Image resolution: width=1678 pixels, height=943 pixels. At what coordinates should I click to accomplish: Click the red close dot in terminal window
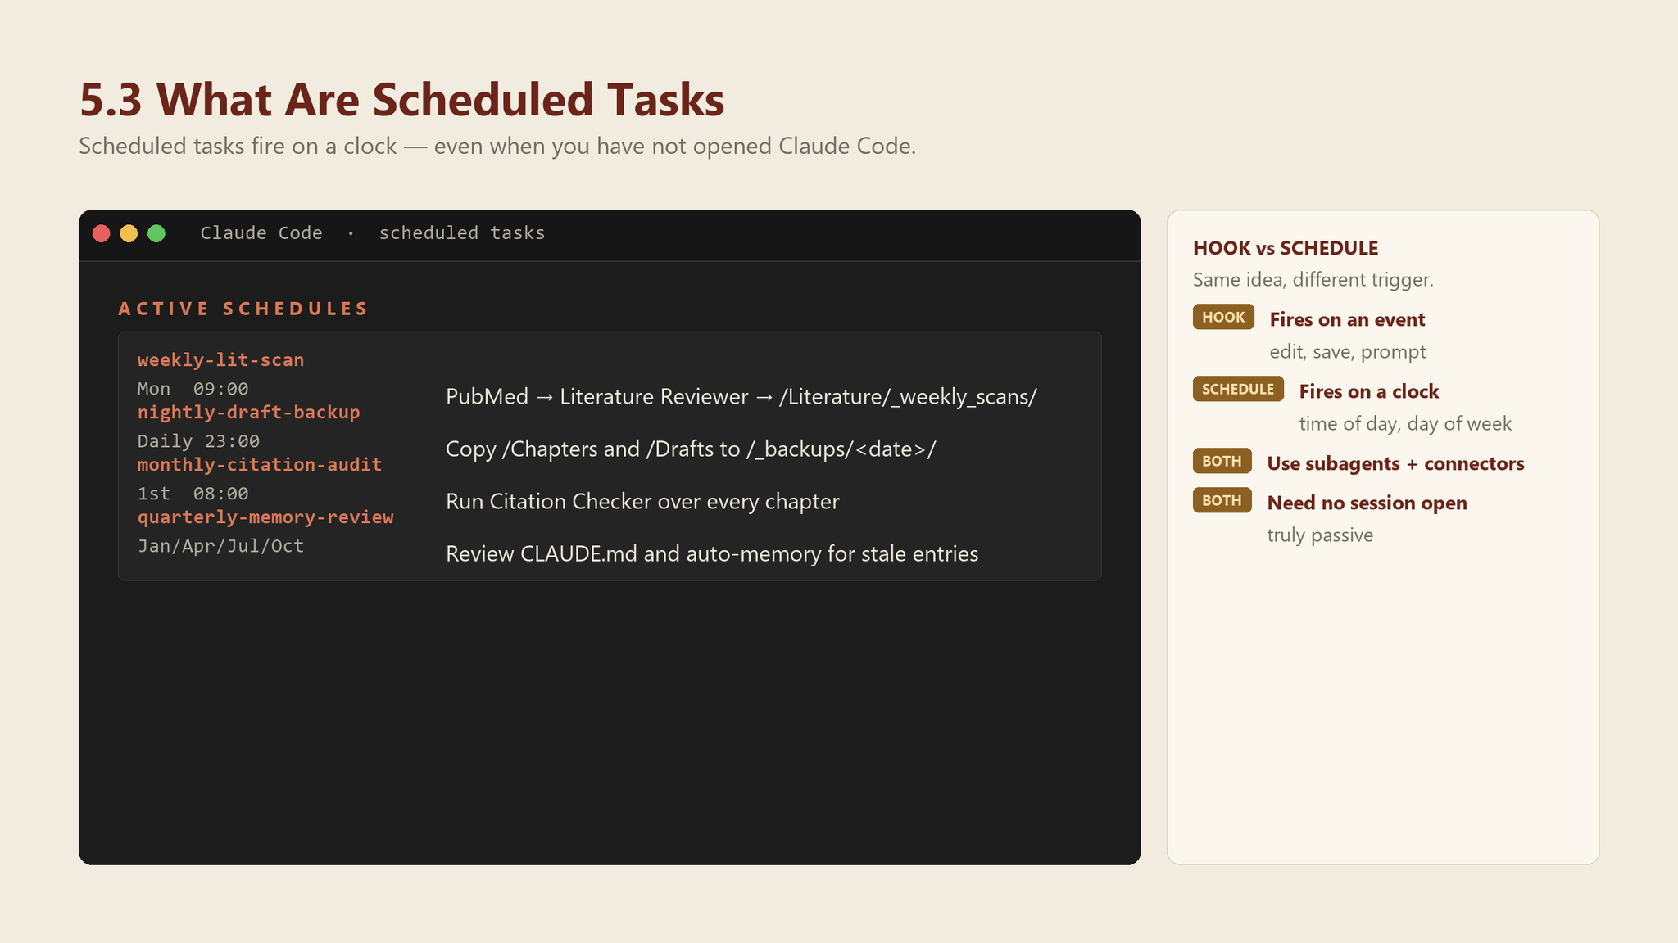[102, 233]
